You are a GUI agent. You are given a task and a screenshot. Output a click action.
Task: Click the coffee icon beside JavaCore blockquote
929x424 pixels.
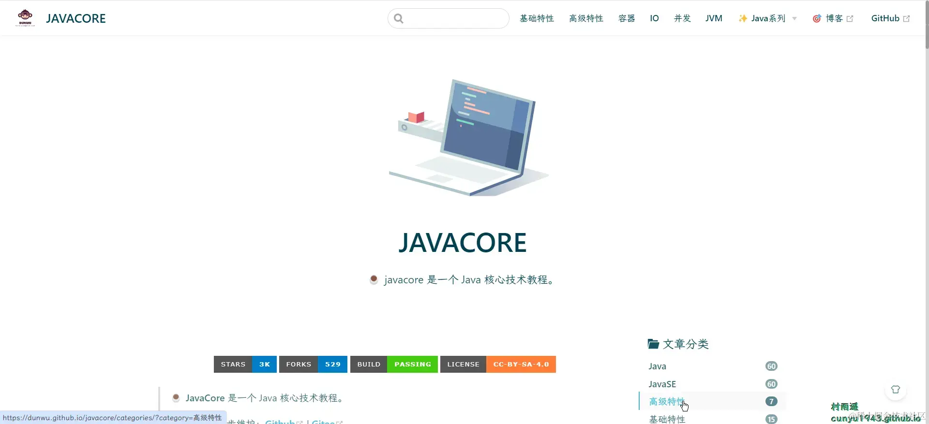(176, 398)
